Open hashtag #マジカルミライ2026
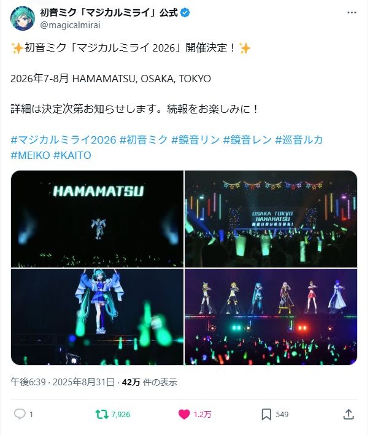 coord(63,139)
